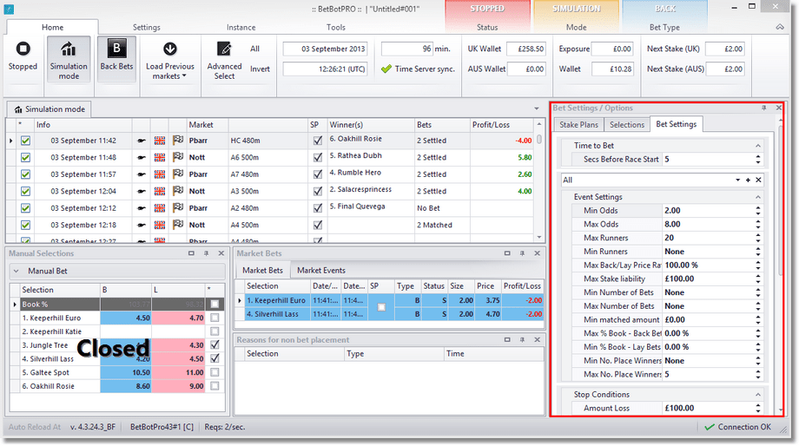Remove filter with X icon
The image size is (799, 446).
[x=758, y=180]
